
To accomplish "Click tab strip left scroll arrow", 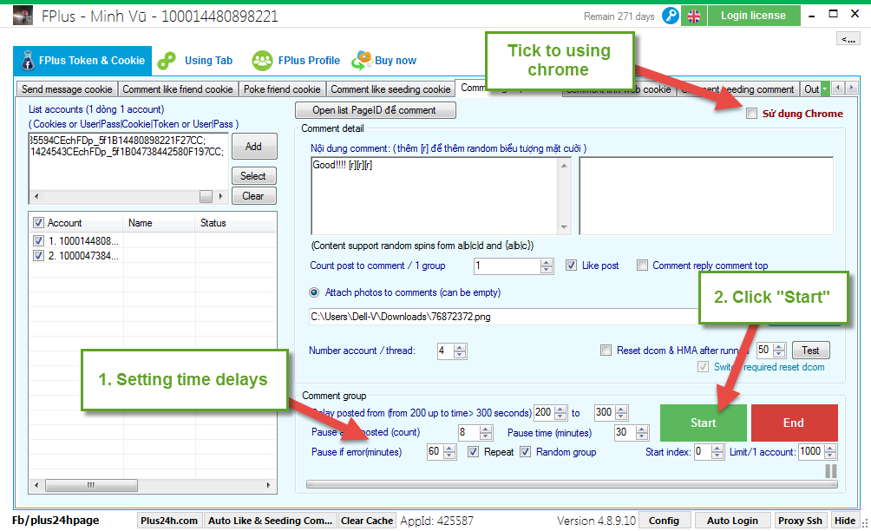I will 838,88.
